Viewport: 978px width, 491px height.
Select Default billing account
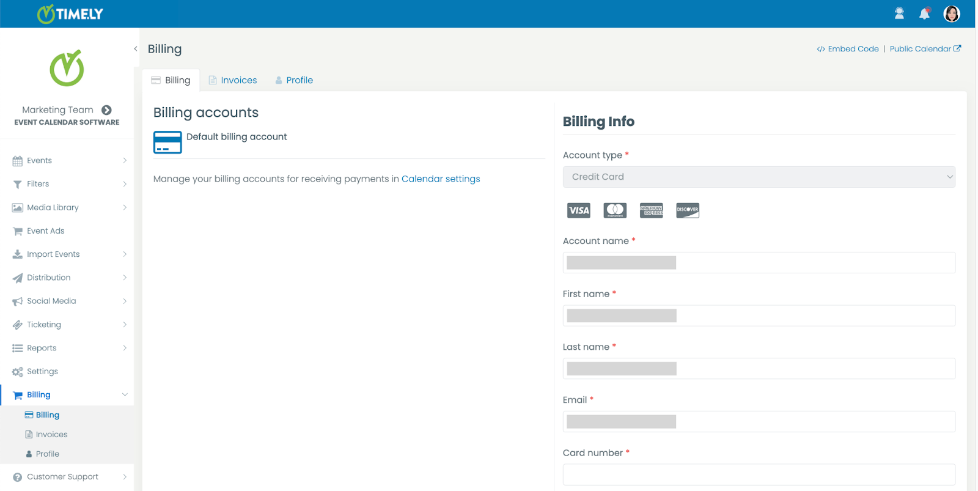(x=237, y=137)
